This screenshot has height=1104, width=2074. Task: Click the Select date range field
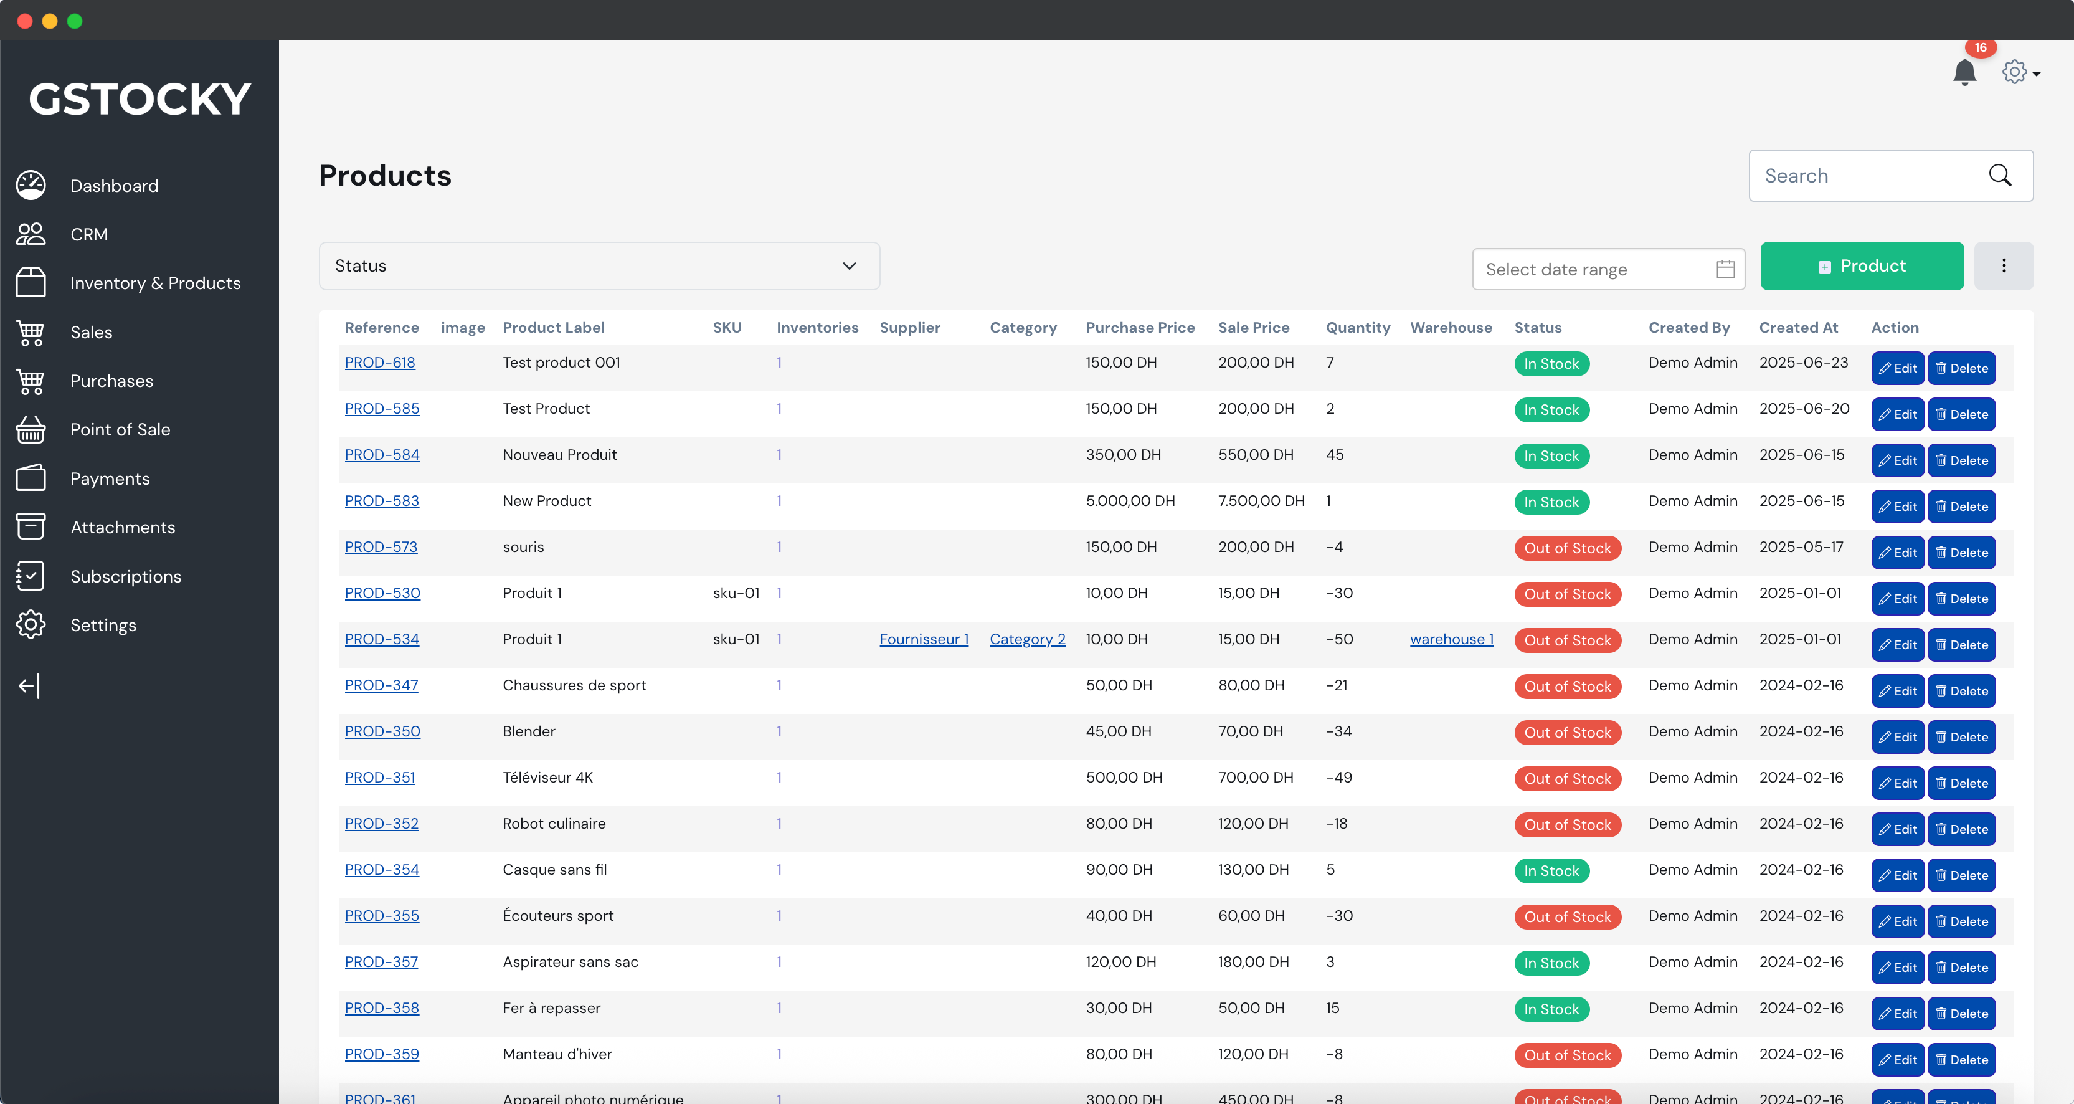pos(1608,269)
